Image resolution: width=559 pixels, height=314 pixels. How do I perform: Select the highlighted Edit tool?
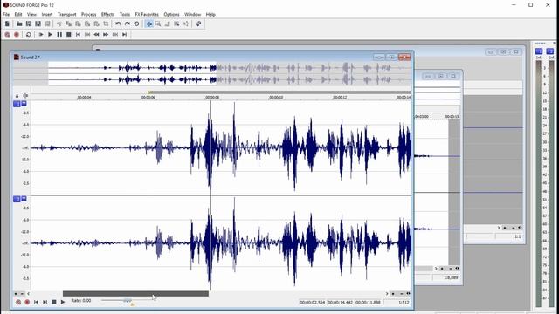149,24
